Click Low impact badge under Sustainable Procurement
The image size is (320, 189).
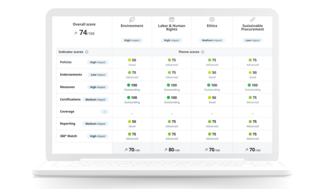(253, 40)
